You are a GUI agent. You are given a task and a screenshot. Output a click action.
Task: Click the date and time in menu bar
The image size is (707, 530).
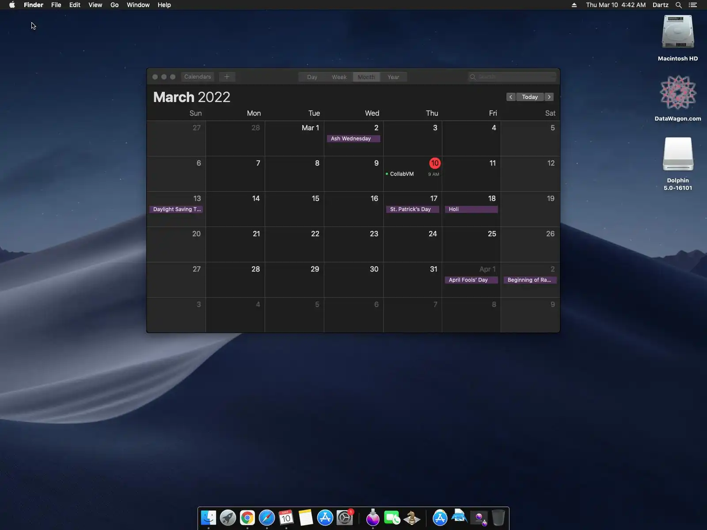(616, 5)
